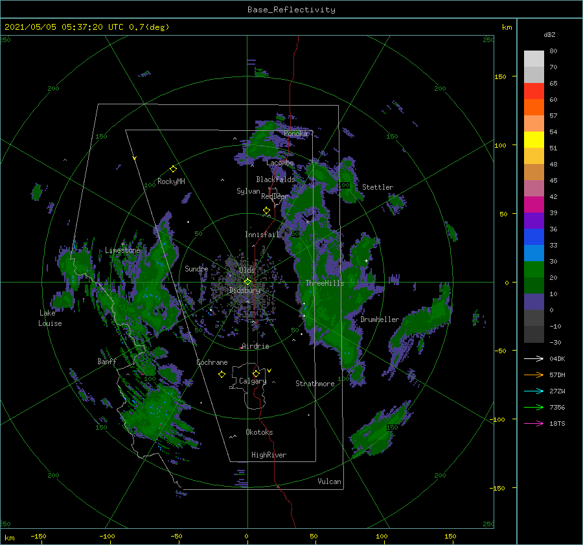Click the km label at top right

(507, 27)
